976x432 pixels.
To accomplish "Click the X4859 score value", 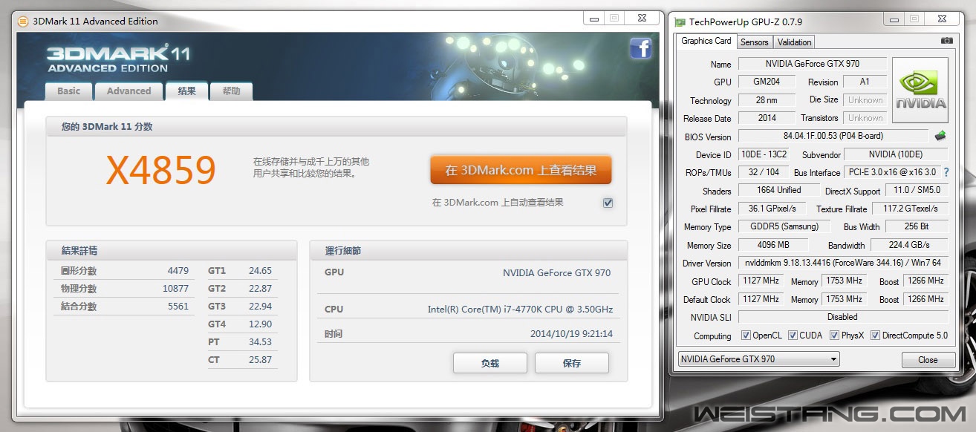I will pos(161,171).
